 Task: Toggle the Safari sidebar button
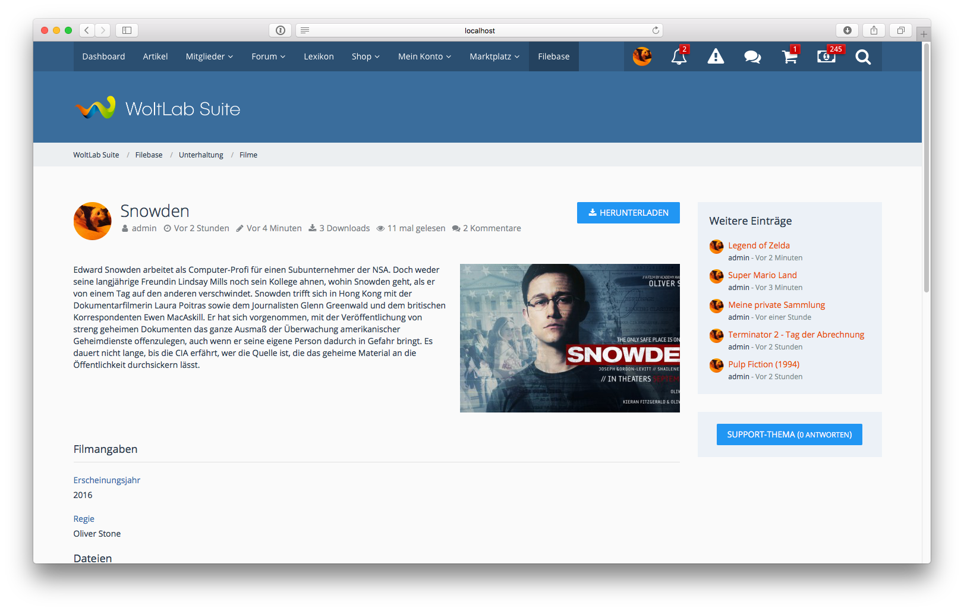(127, 30)
